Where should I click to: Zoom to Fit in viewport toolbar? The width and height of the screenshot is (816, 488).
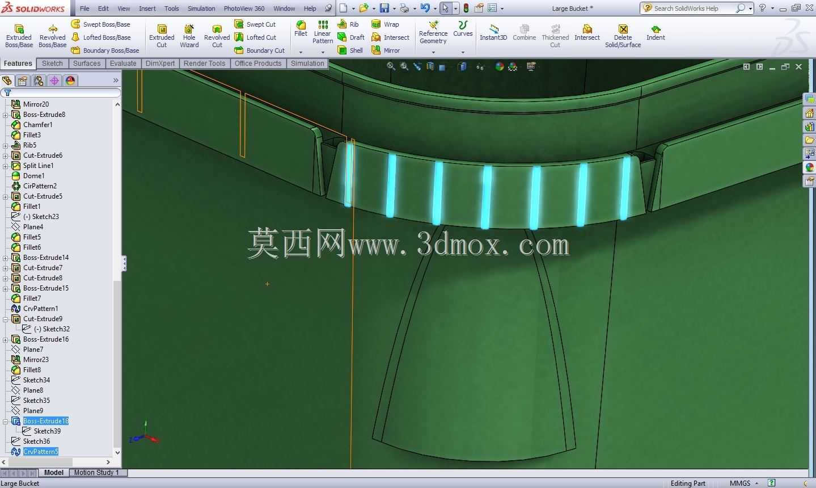pos(391,66)
